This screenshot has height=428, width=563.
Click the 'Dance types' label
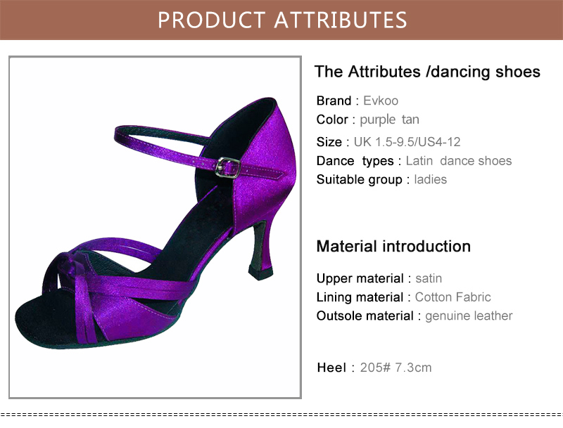(355, 161)
